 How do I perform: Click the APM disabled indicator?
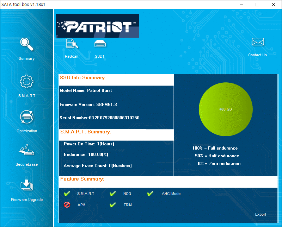(x=67, y=205)
